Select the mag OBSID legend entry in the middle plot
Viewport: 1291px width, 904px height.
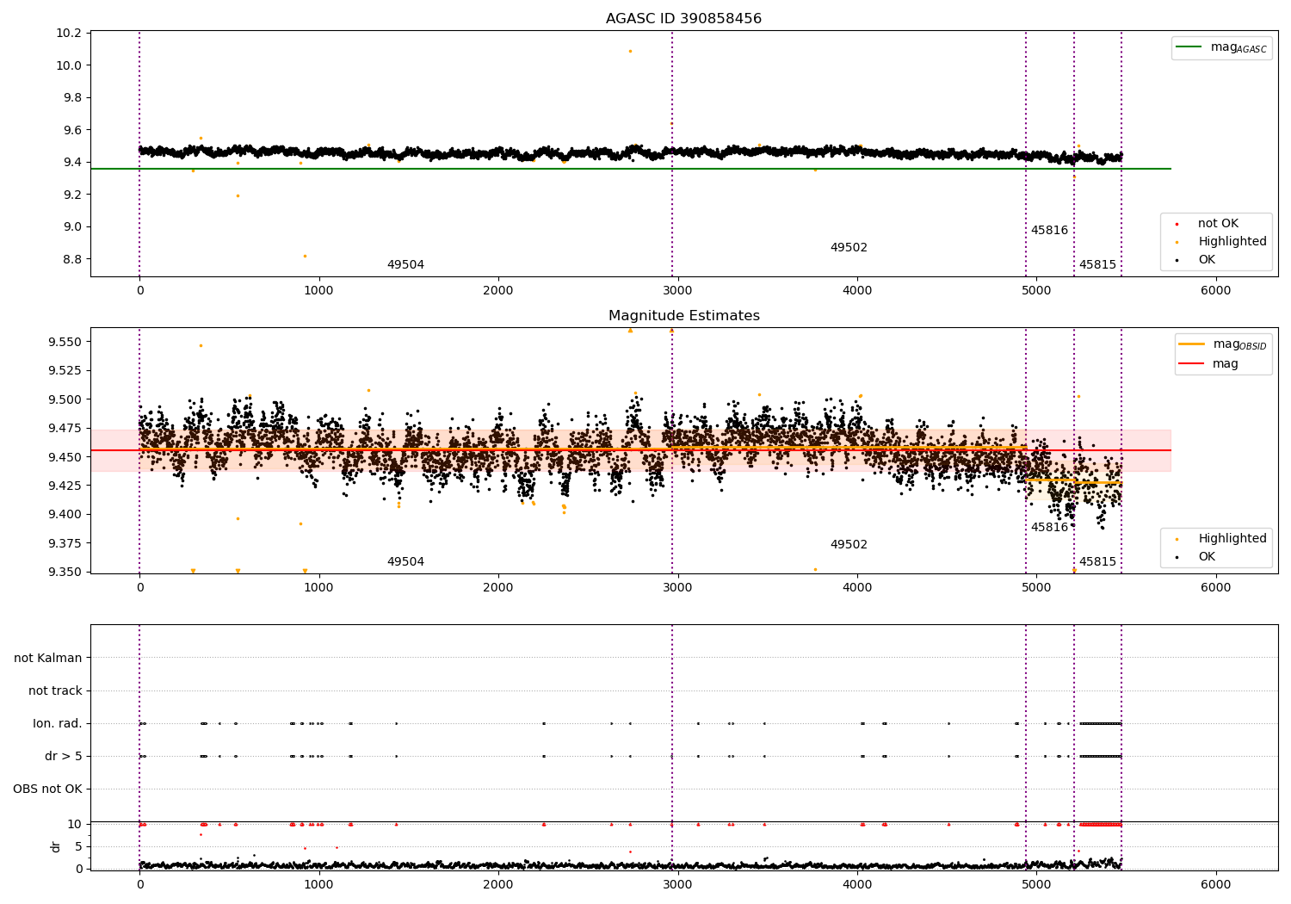coord(1223,344)
